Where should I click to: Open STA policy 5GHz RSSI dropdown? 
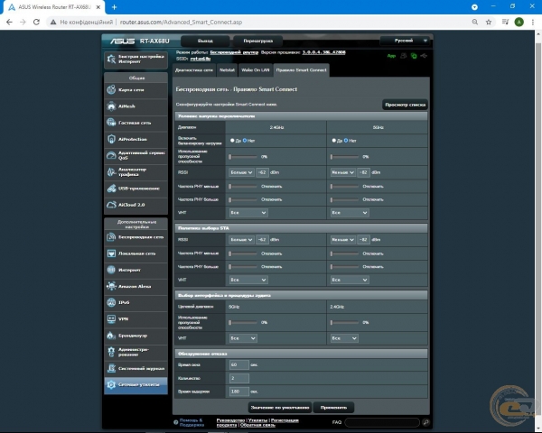(342, 240)
